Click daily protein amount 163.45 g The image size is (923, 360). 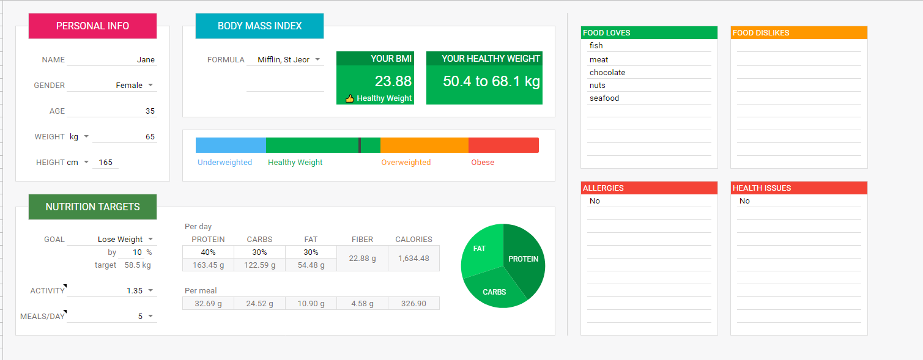tap(208, 265)
